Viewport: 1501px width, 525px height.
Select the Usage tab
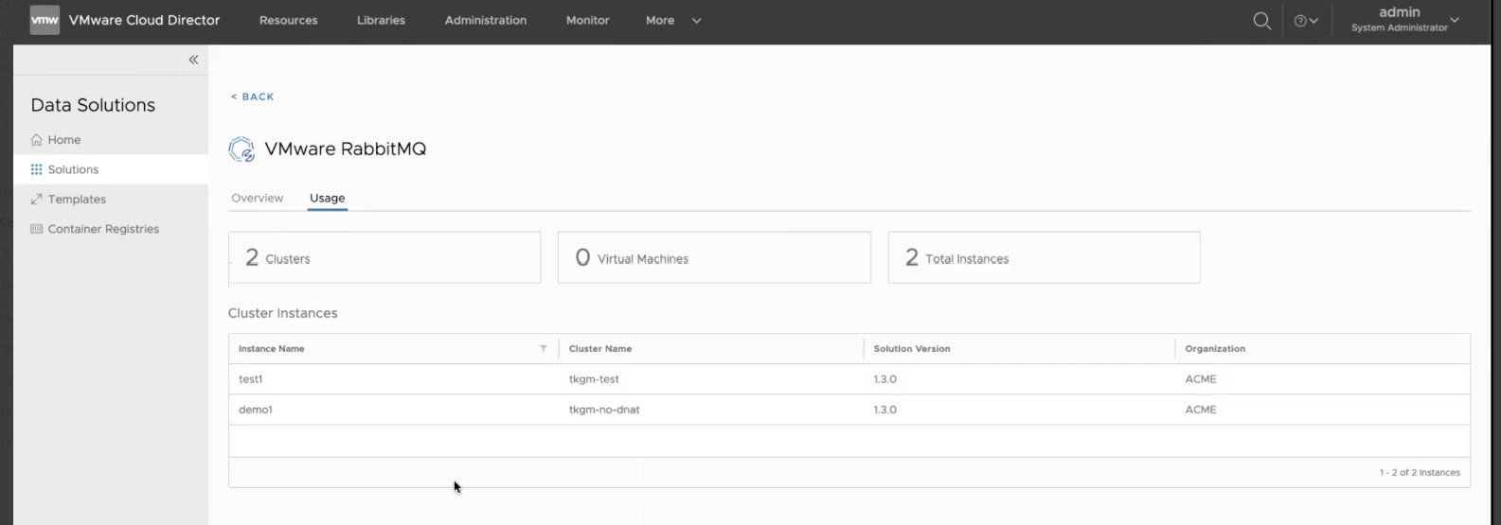(x=328, y=198)
